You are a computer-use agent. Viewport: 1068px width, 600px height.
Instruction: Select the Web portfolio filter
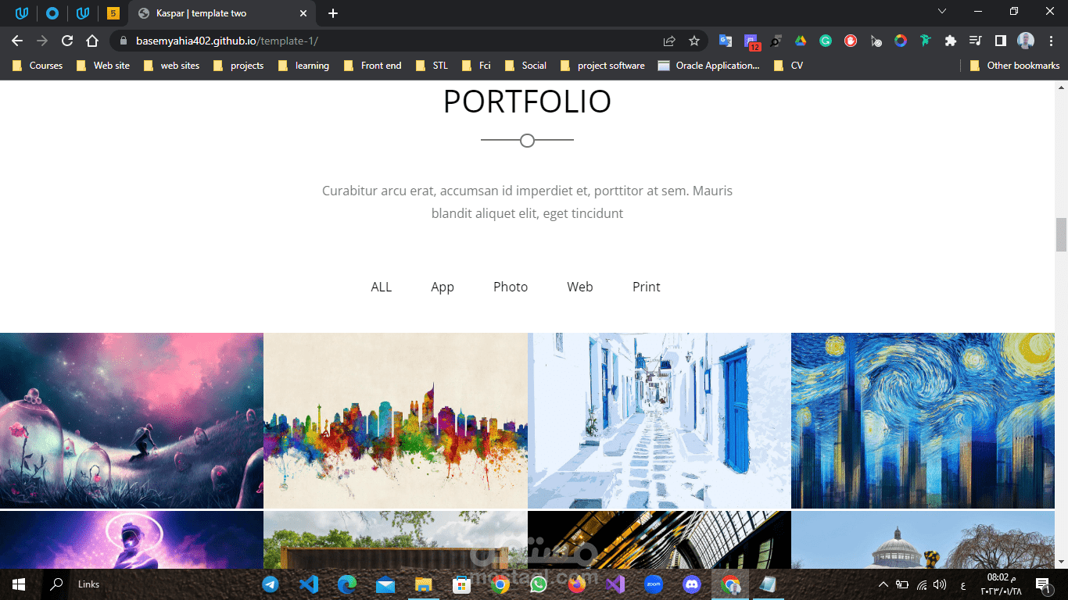coord(580,287)
